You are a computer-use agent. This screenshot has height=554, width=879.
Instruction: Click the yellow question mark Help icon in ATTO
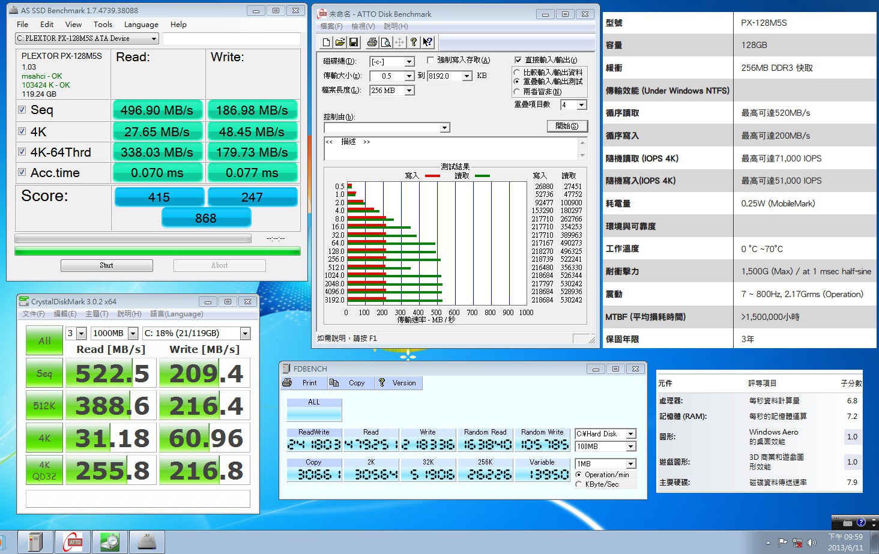coord(414,42)
